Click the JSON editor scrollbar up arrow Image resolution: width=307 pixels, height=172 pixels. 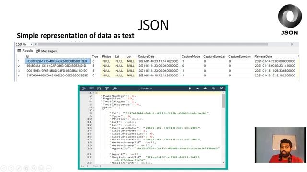coord(224,93)
